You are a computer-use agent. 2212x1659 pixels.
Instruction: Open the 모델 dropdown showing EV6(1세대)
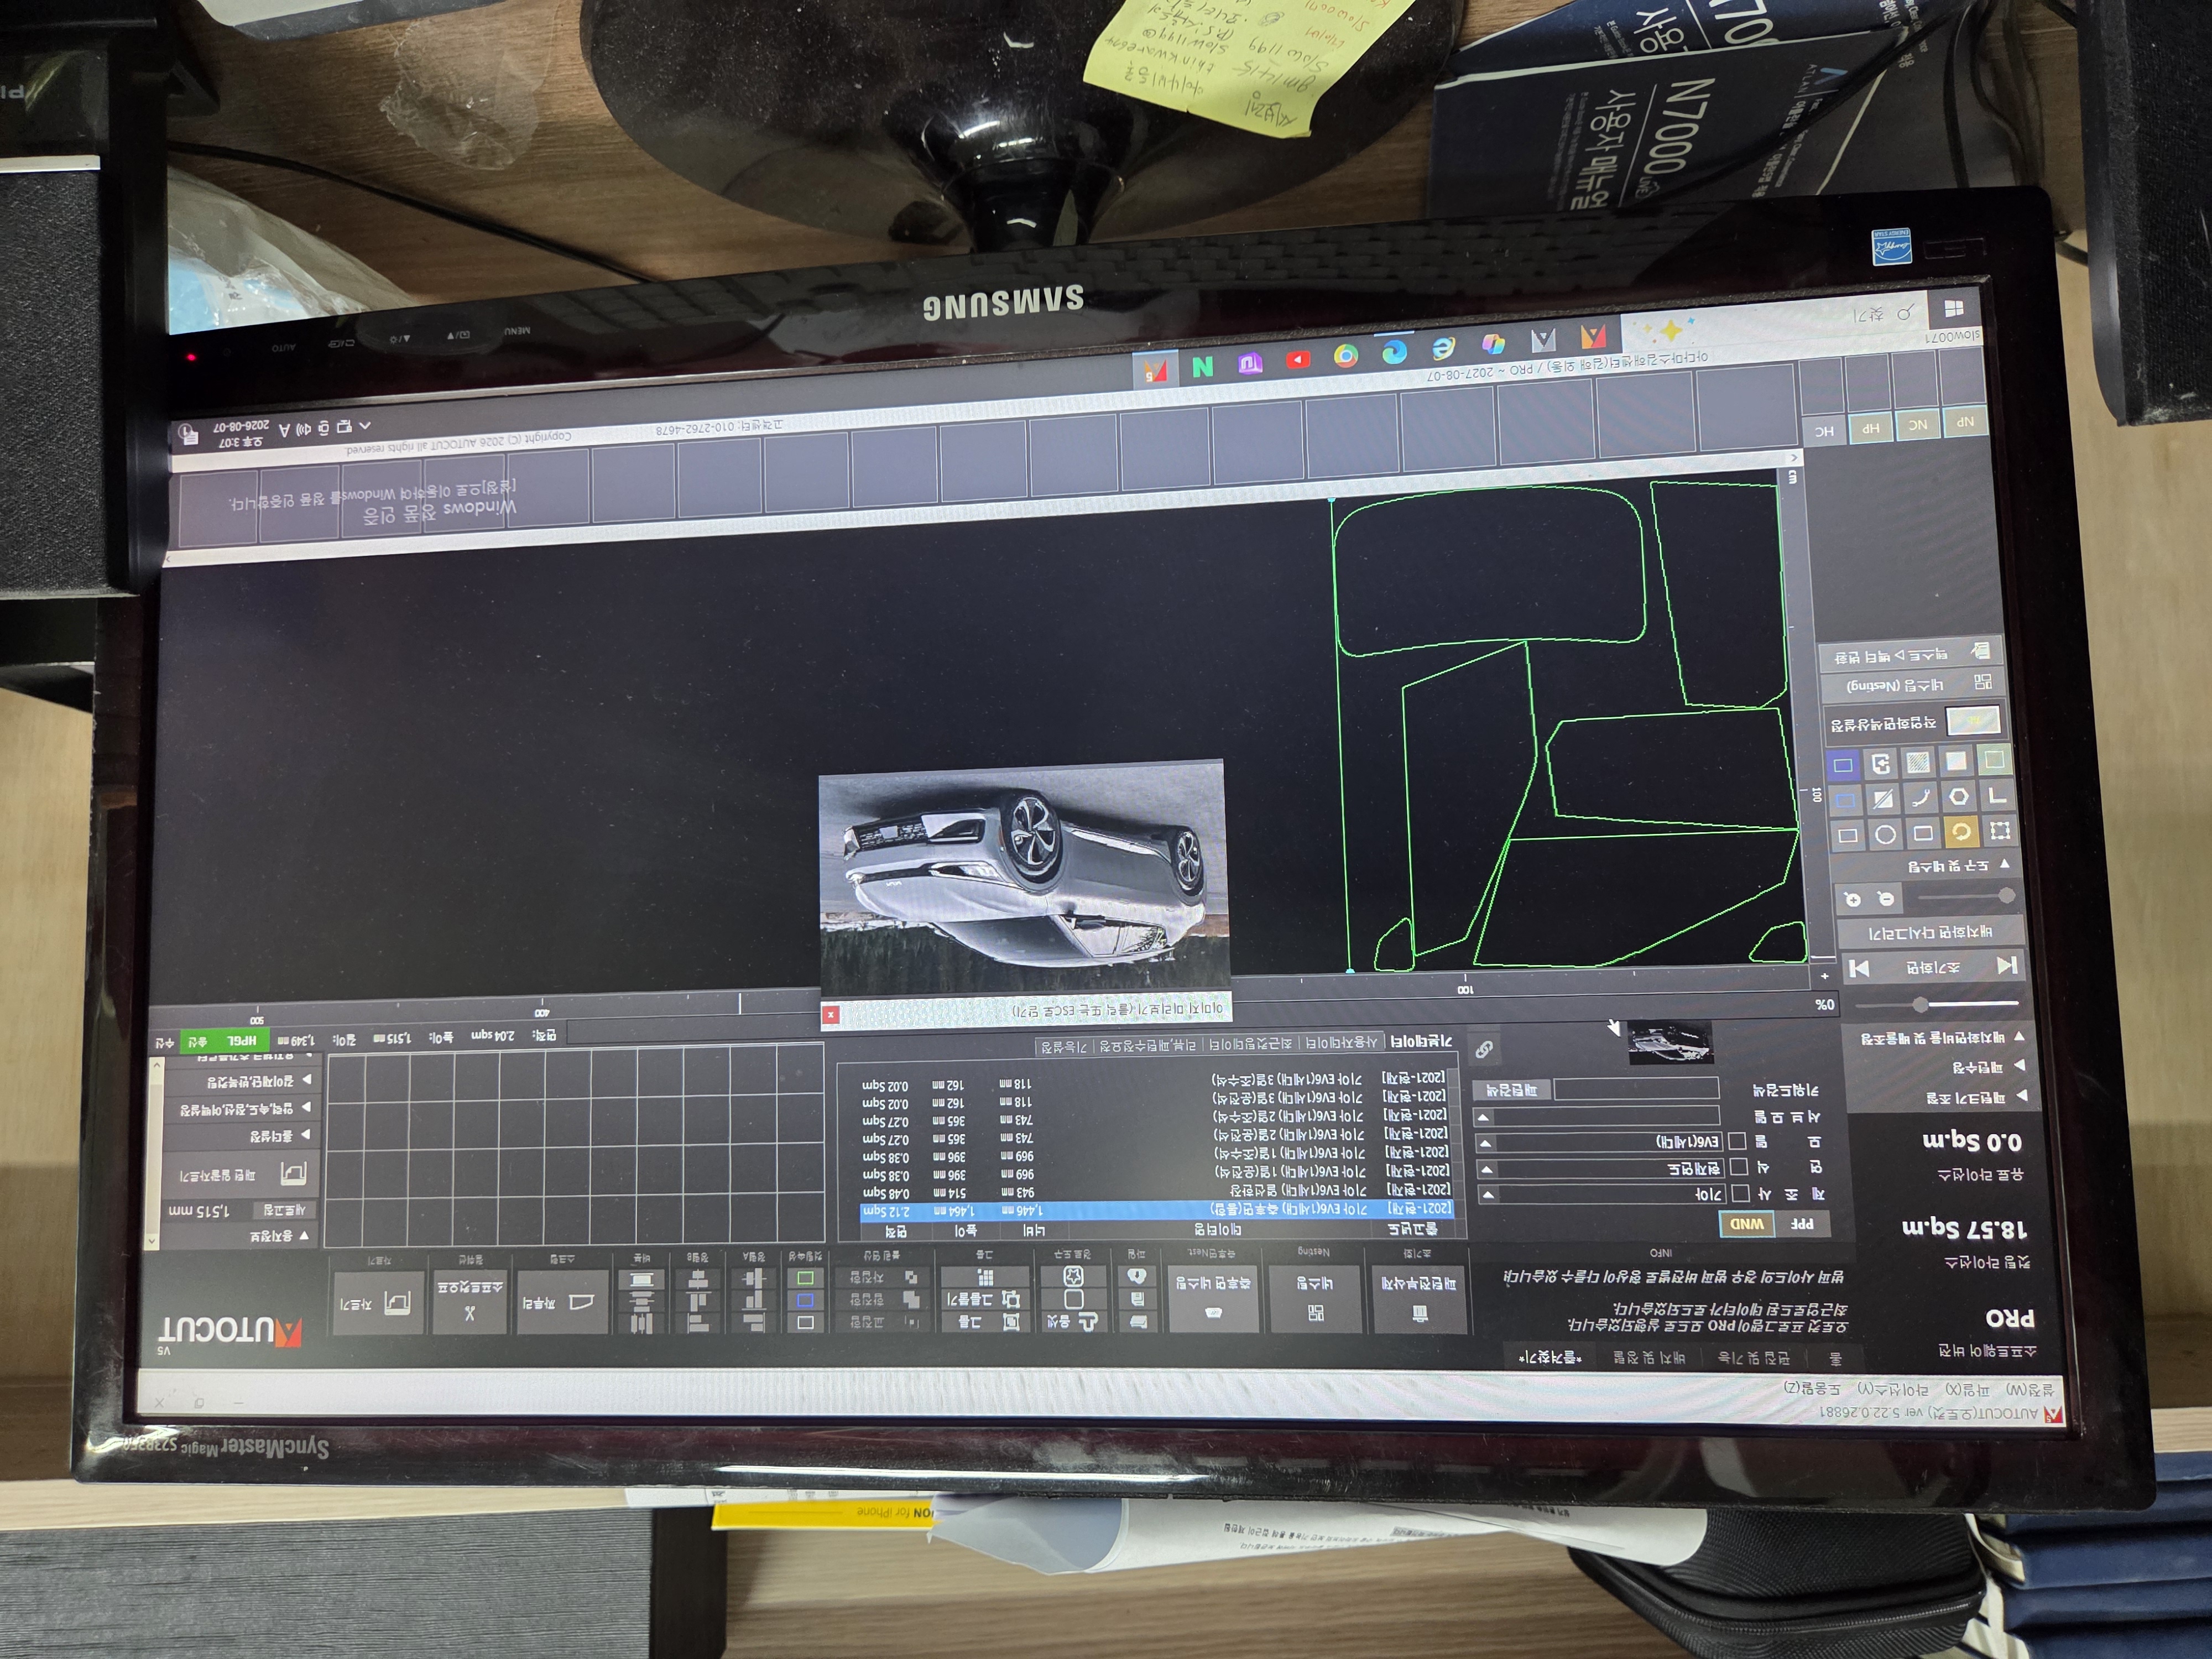coord(1599,1142)
